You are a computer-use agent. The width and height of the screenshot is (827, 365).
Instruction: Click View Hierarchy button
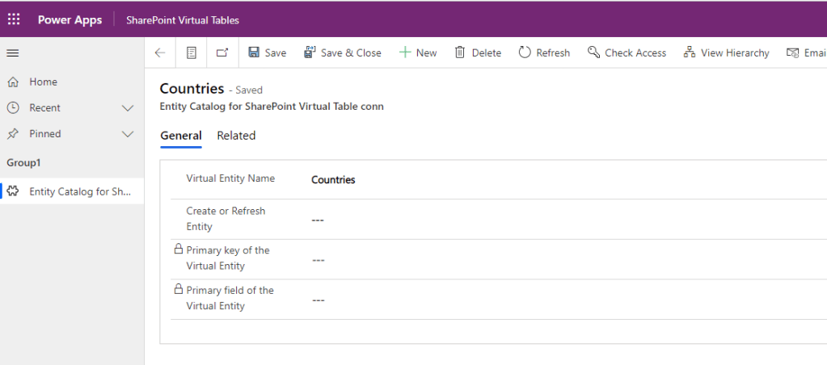pos(726,53)
